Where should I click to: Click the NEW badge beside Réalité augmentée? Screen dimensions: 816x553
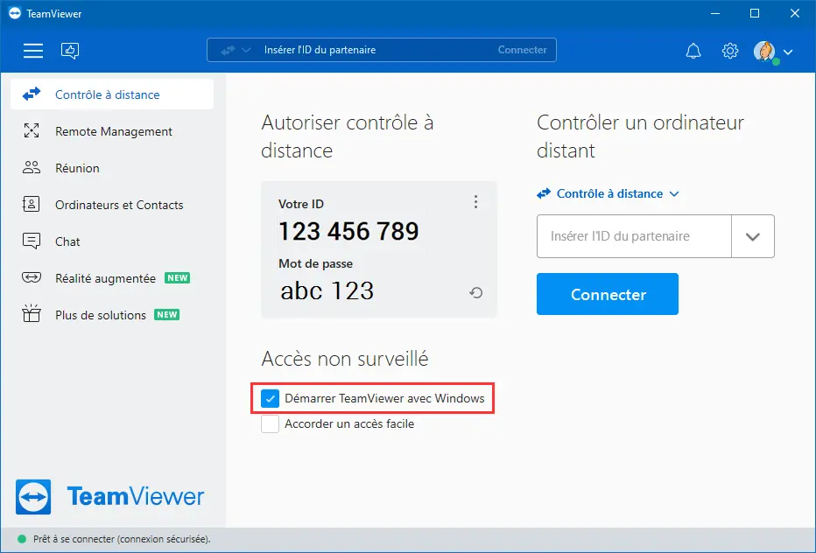pyautogui.click(x=178, y=277)
